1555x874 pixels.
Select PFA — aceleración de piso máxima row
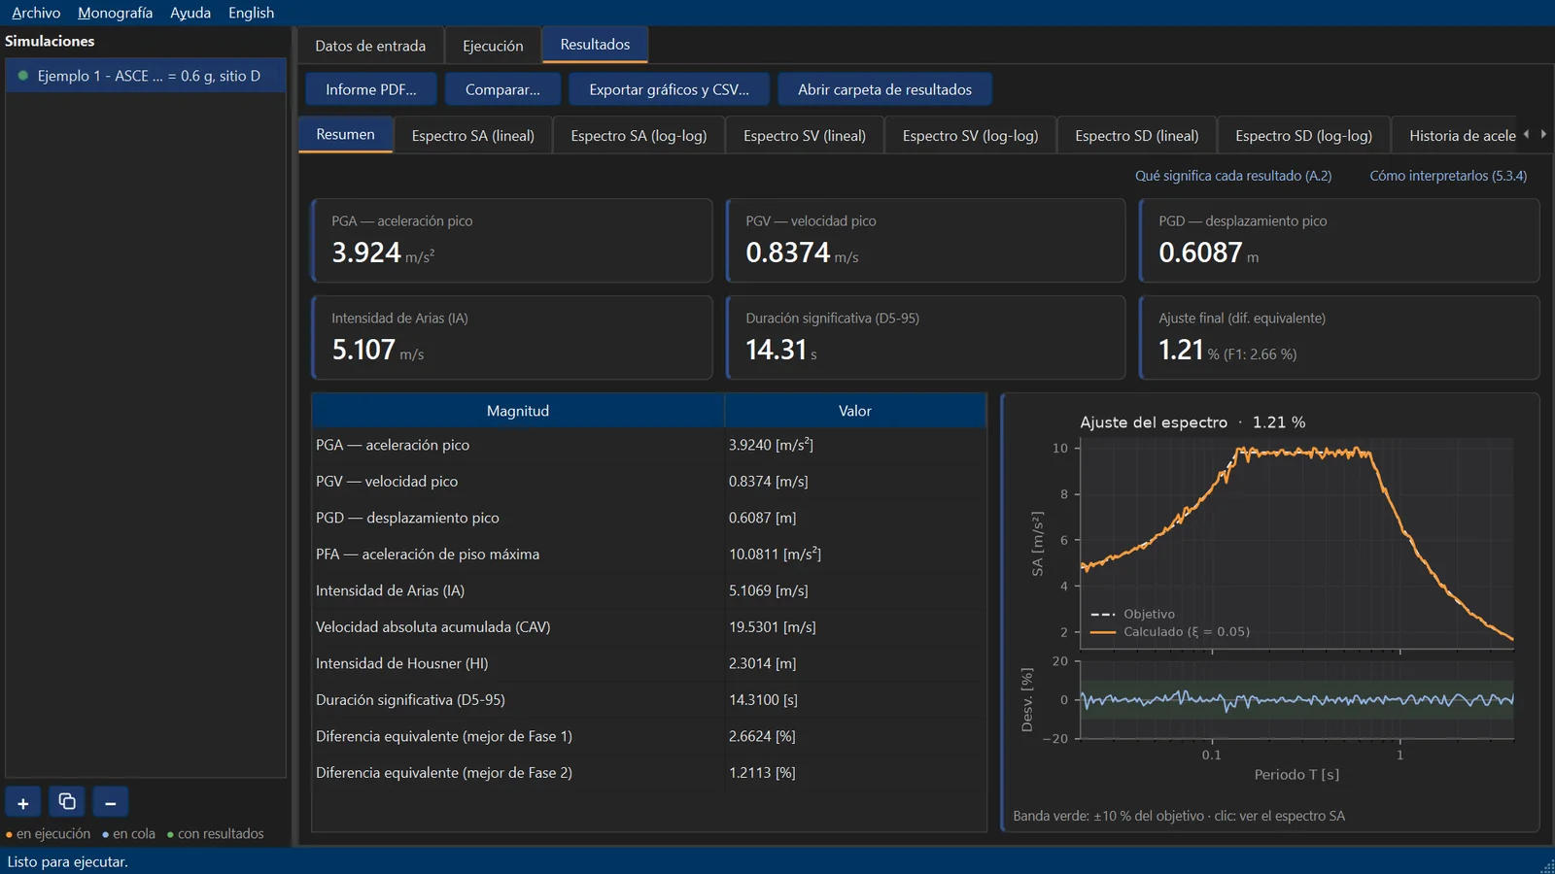(x=648, y=555)
